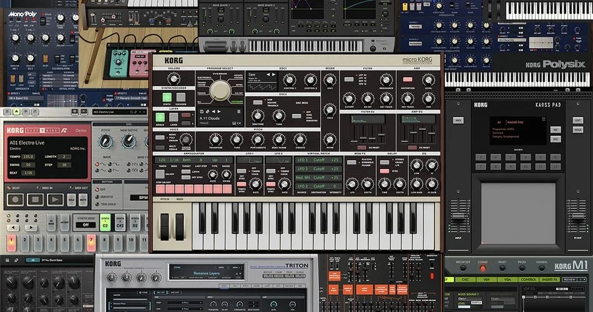Click microKORG Filter EG reset button

click(361, 147)
